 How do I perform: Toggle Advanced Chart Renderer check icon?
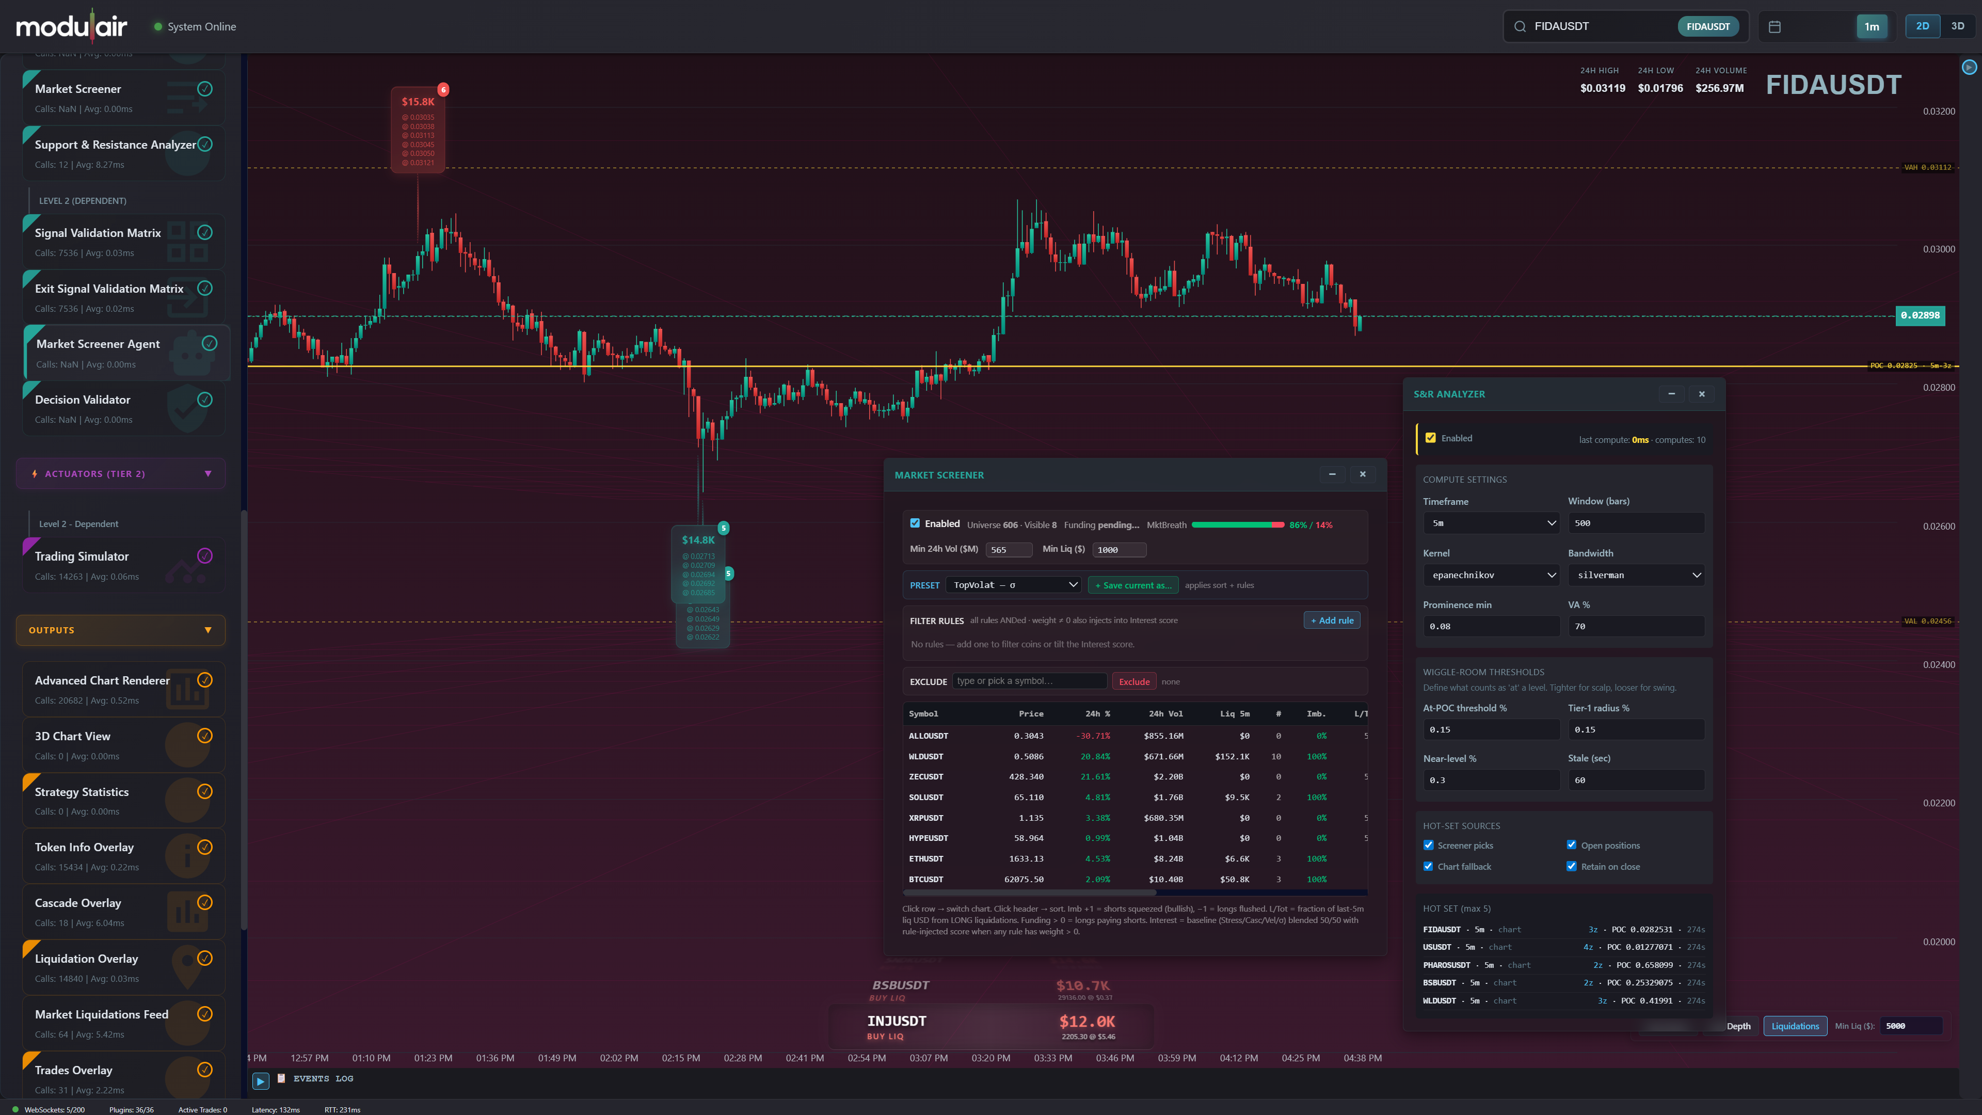coord(205,679)
